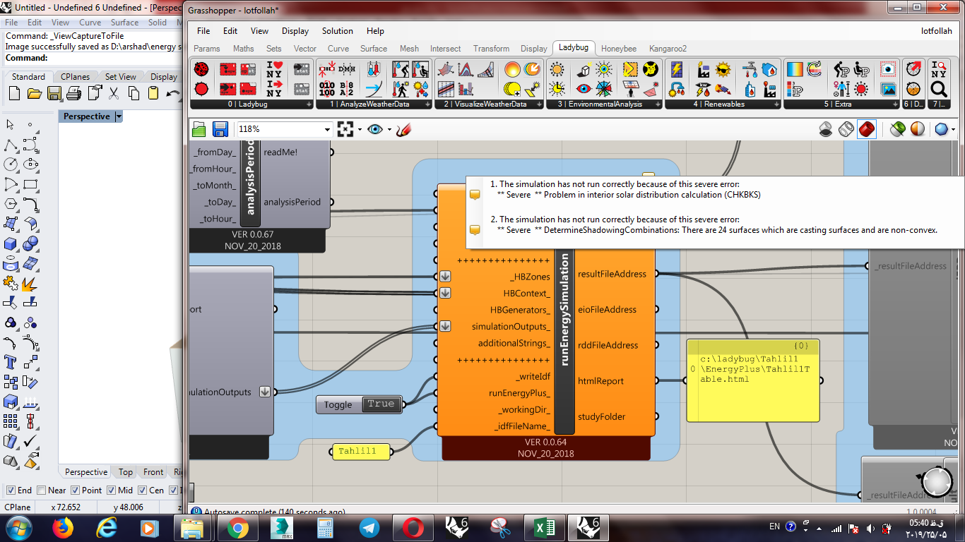Open the Solution menu in Grasshopper
965x542 pixels.
coord(338,31)
